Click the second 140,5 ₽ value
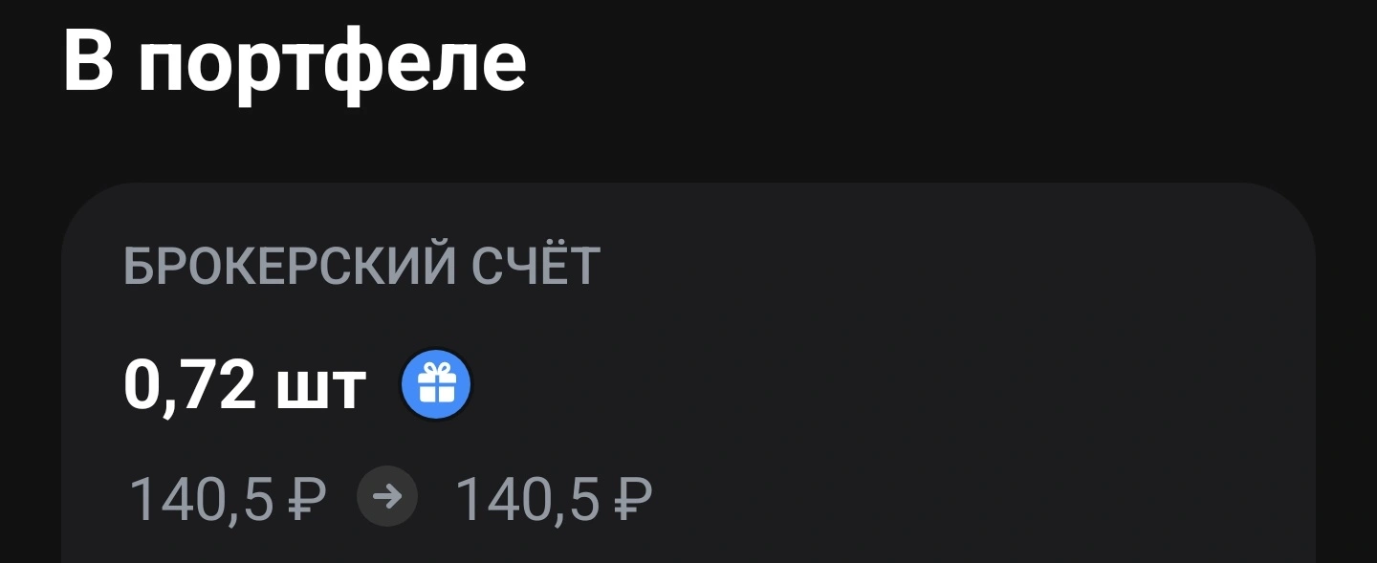 pos(554,499)
